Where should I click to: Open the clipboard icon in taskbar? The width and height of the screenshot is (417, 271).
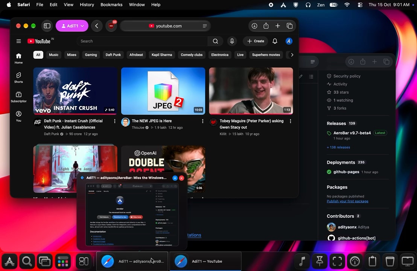pos(372,262)
